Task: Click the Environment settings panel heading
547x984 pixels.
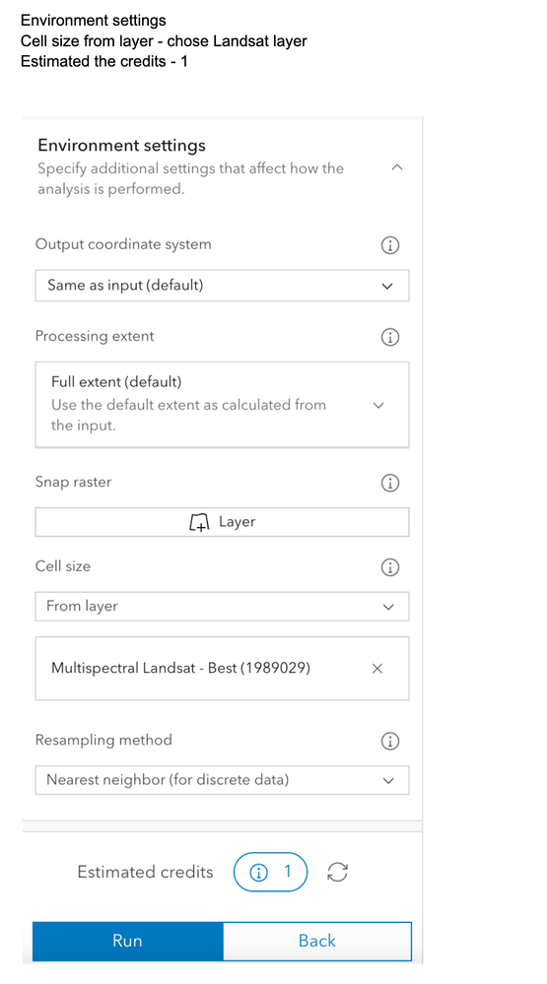Action: [x=122, y=146]
